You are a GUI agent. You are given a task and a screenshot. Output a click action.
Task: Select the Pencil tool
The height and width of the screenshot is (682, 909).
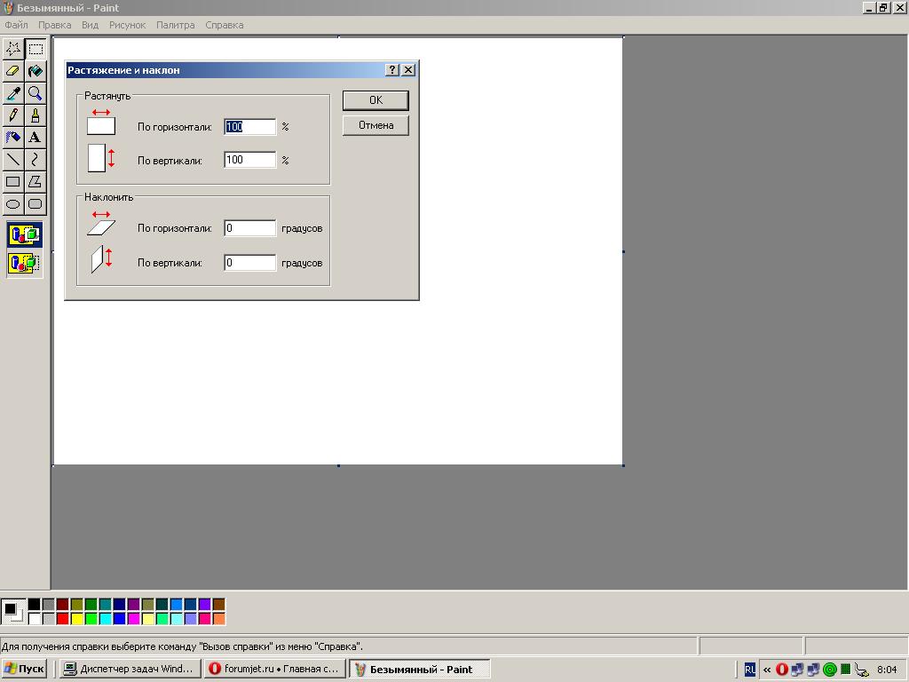(13, 115)
